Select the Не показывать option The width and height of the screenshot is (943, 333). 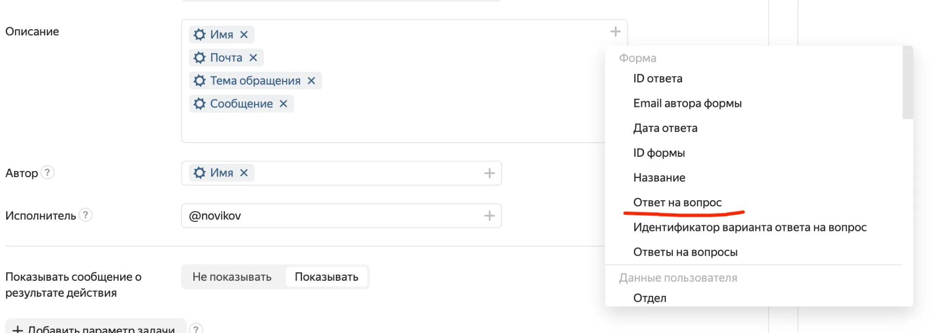[232, 277]
